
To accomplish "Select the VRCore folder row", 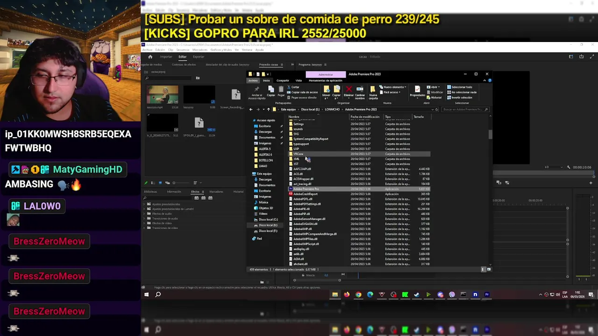I will tap(359, 154).
